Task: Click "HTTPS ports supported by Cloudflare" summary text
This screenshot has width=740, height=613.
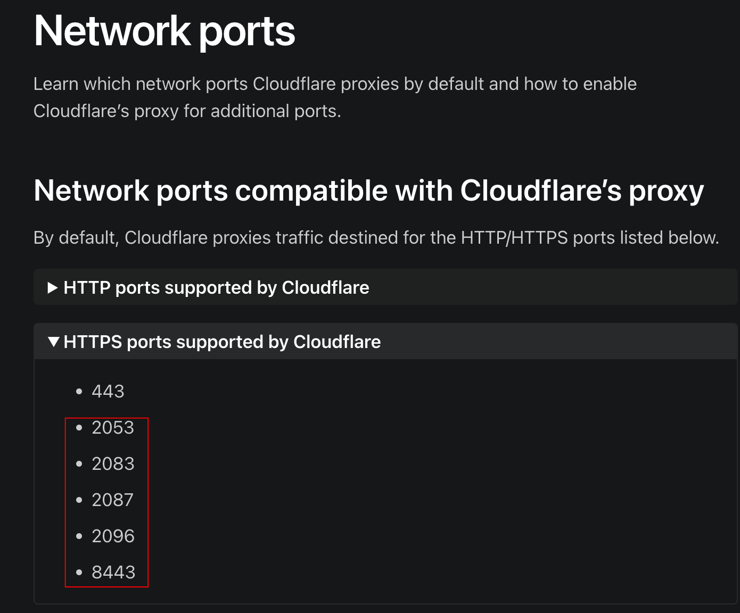Action: 222,342
